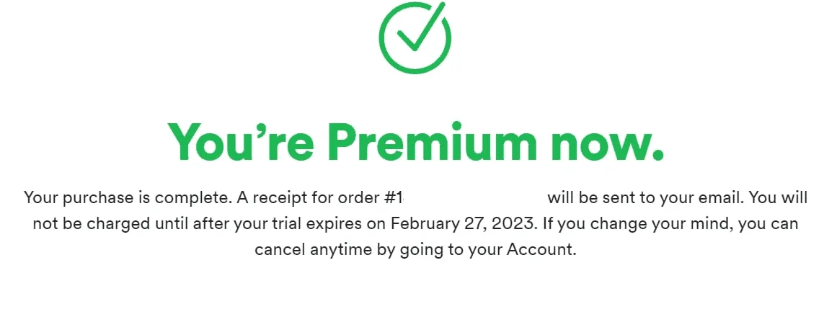Viewport: 837px width, 322px height.
Task: Click the word "You're" in the headline
Action: (x=241, y=140)
